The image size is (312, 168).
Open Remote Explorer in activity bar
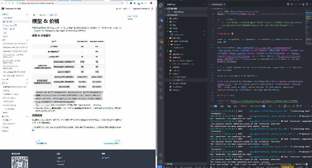(x=161, y=34)
